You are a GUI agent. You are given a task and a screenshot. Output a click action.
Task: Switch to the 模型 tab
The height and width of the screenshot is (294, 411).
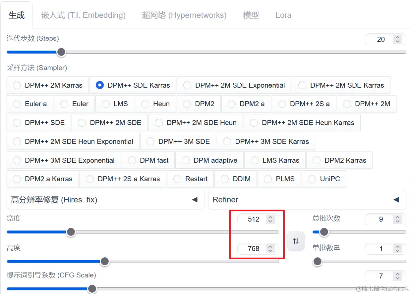(251, 15)
